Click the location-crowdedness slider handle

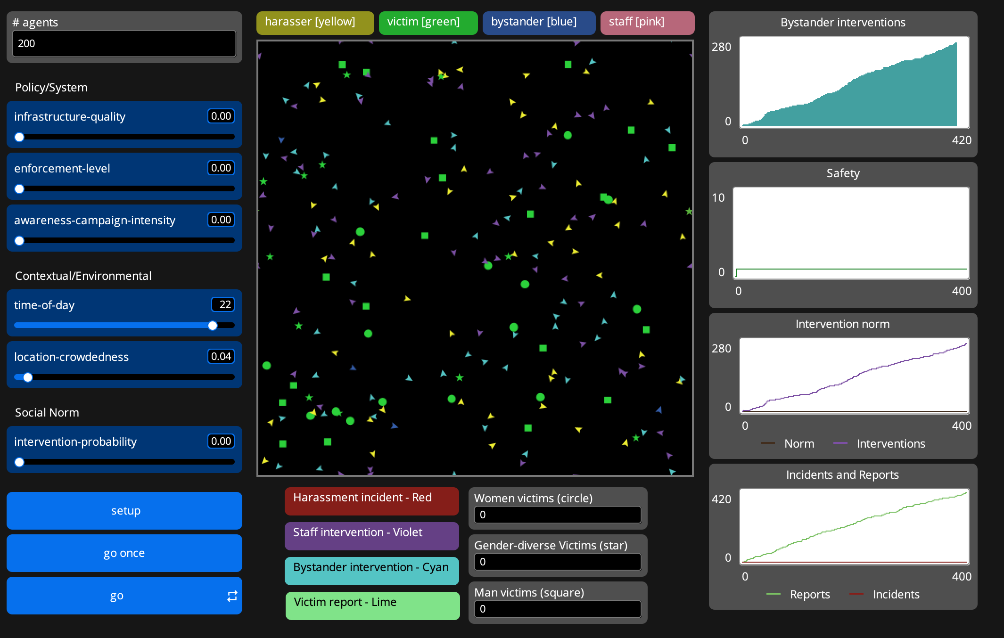(x=28, y=377)
